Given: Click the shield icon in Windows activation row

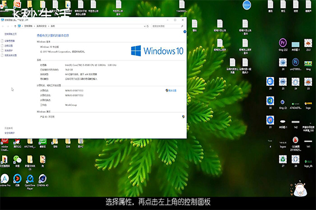Looking at the screenshot, I should click(183, 117).
